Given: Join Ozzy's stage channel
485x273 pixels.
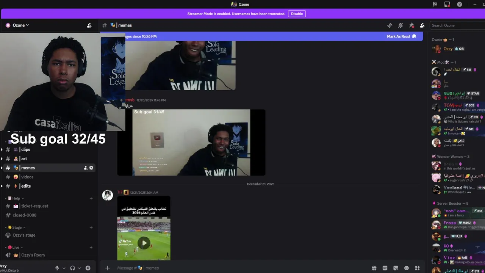Looking at the screenshot, I should pos(49,235).
